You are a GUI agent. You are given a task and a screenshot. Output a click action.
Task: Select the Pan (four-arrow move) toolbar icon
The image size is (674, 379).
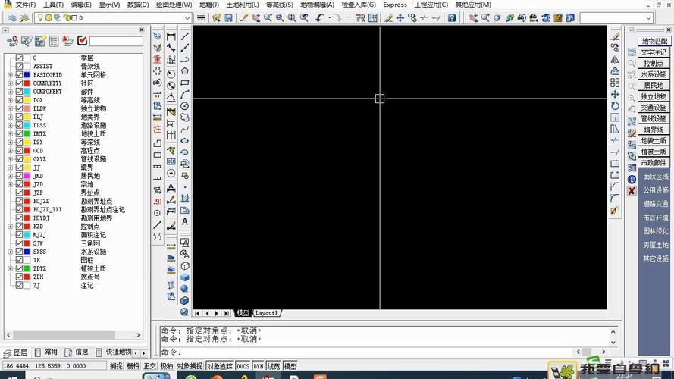[x=400, y=17]
